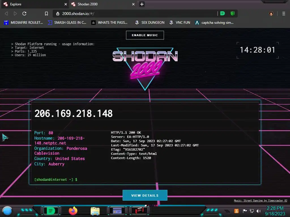Open a new tab with the plus button
This screenshot has height=217, width=290.
[x=142, y=4]
